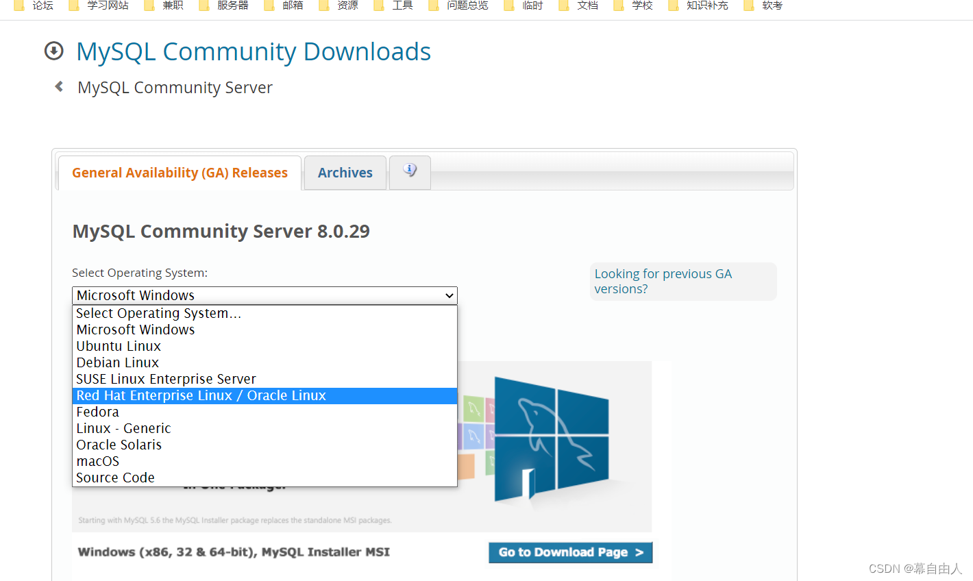Click the Go to Download Page button

coord(570,552)
